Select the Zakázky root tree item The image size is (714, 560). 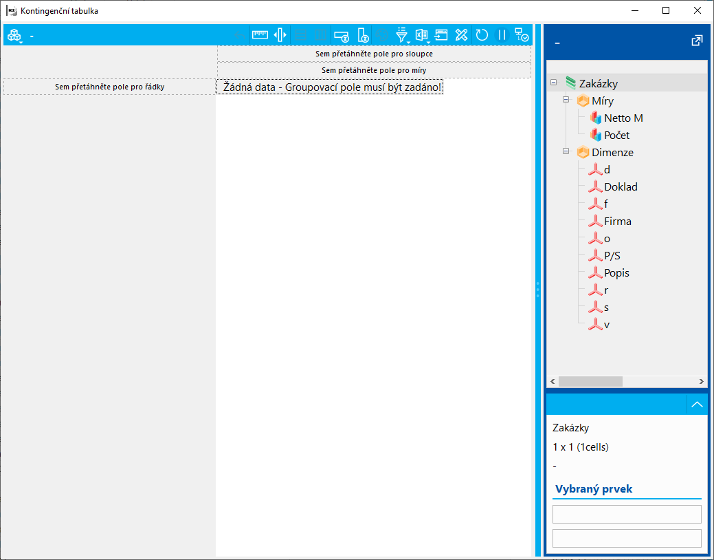coord(599,83)
